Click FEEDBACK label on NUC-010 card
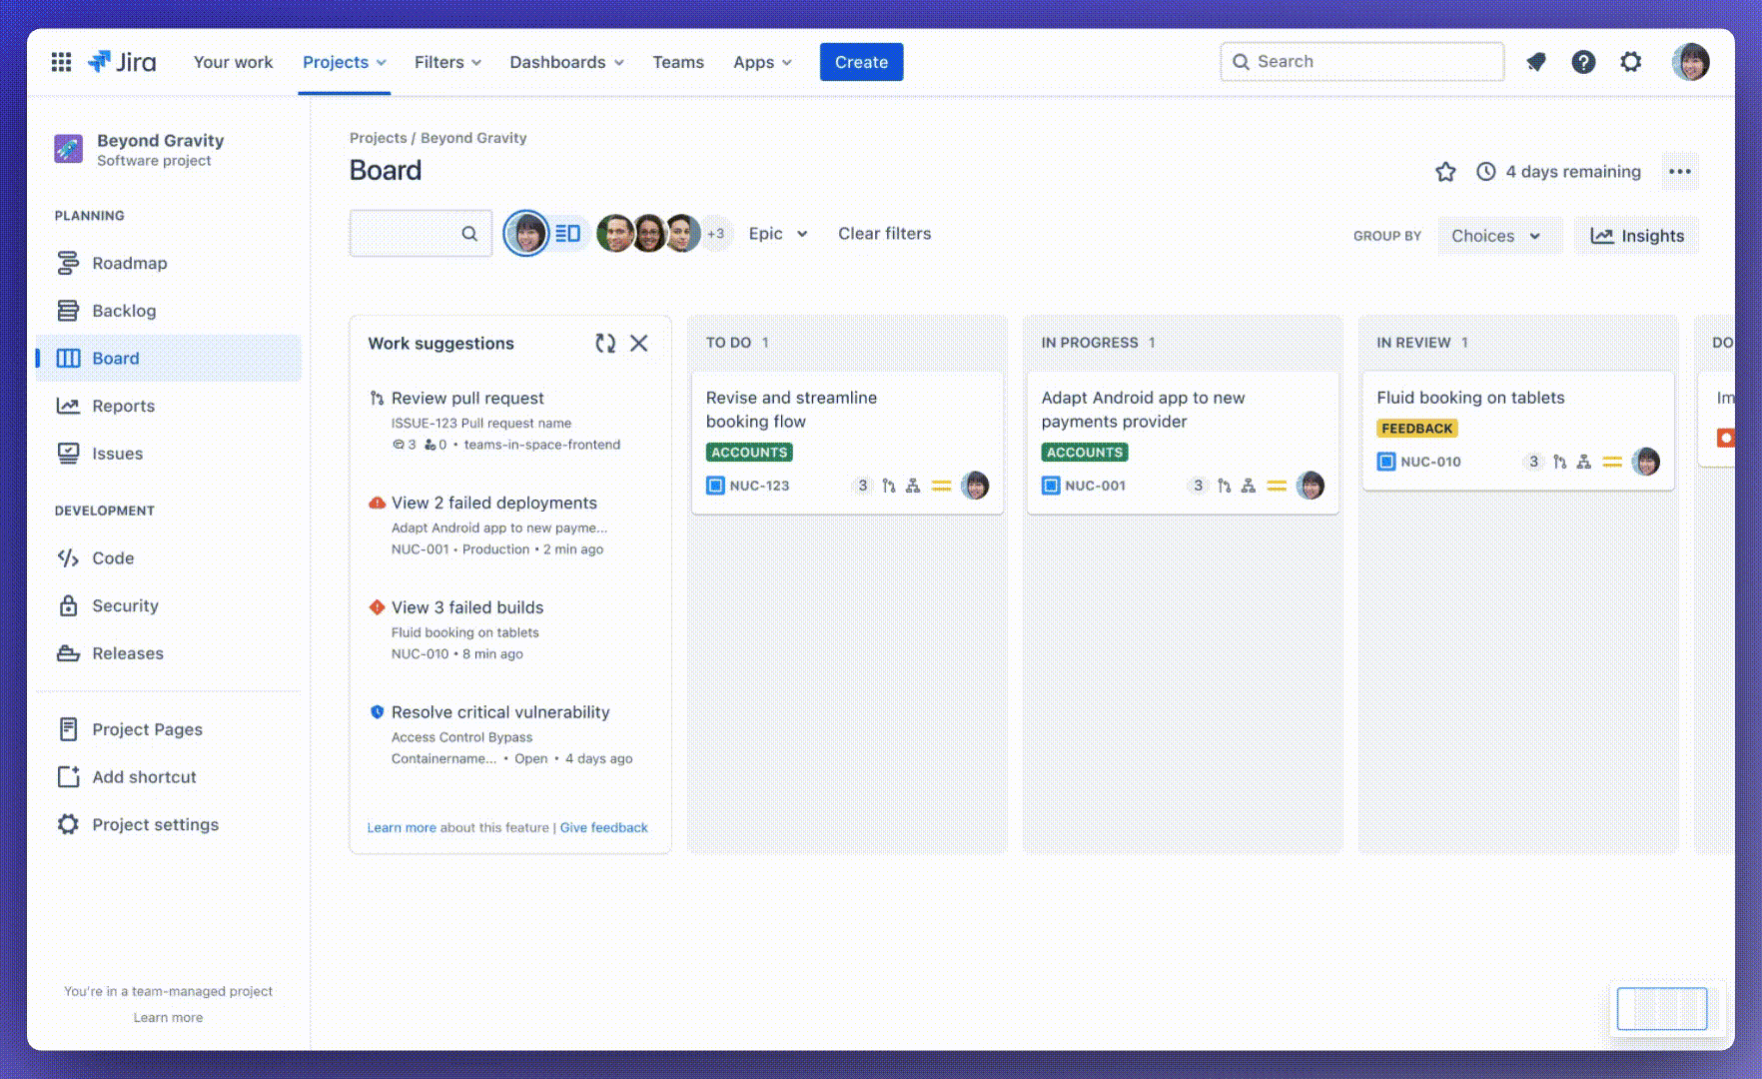This screenshot has width=1762, height=1079. (x=1417, y=429)
